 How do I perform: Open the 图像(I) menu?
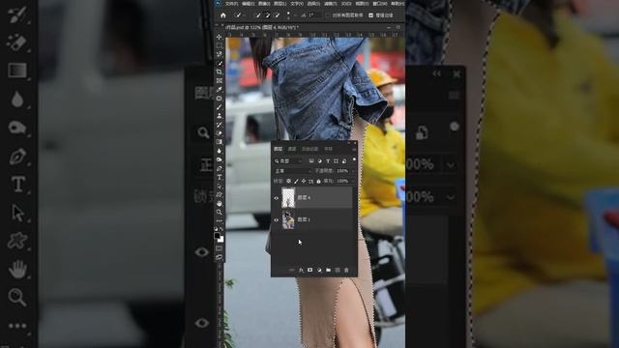click(x=264, y=4)
